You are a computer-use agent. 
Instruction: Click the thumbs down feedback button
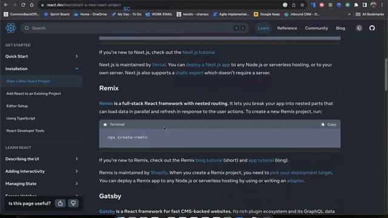(x=73, y=203)
